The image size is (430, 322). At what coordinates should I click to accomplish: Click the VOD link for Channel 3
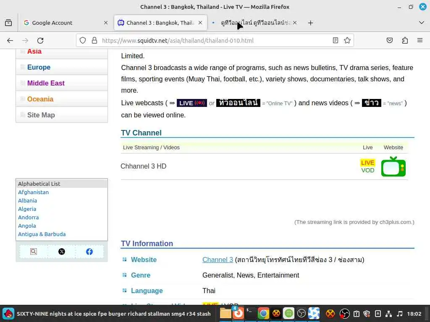point(368,170)
